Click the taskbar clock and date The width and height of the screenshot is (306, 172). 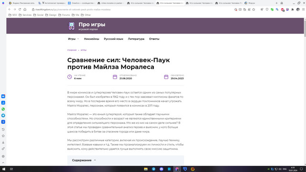[x=293, y=169]
